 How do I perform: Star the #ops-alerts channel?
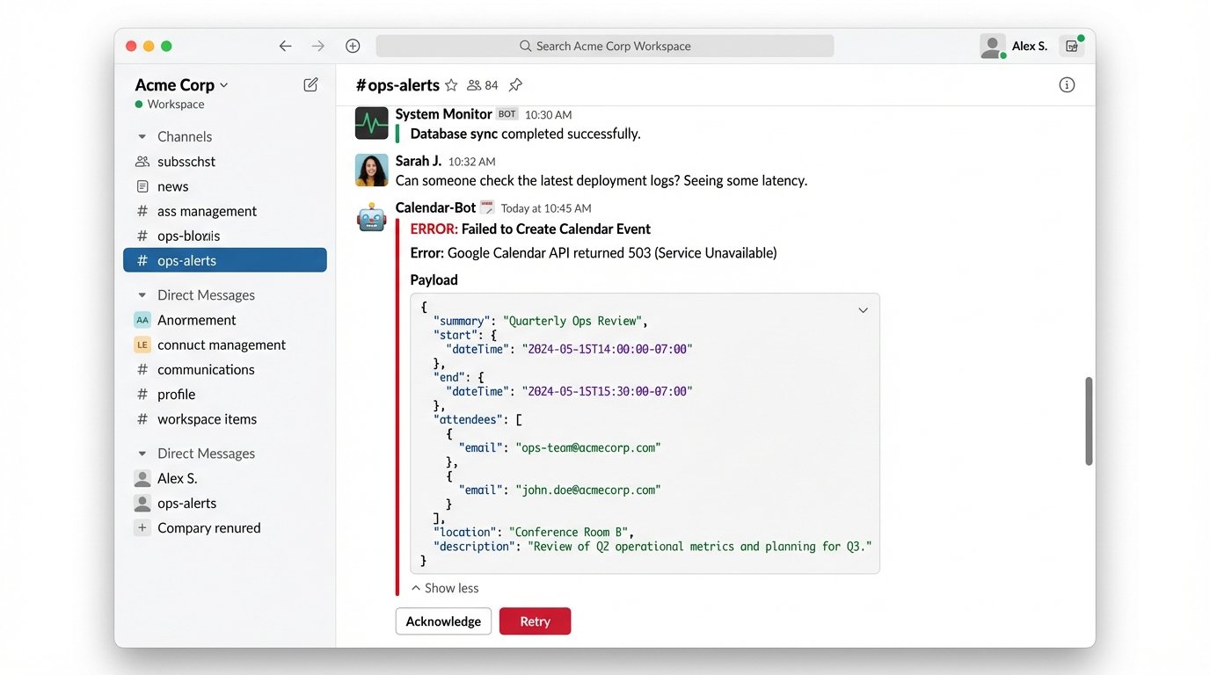click(x=451, y=84)
